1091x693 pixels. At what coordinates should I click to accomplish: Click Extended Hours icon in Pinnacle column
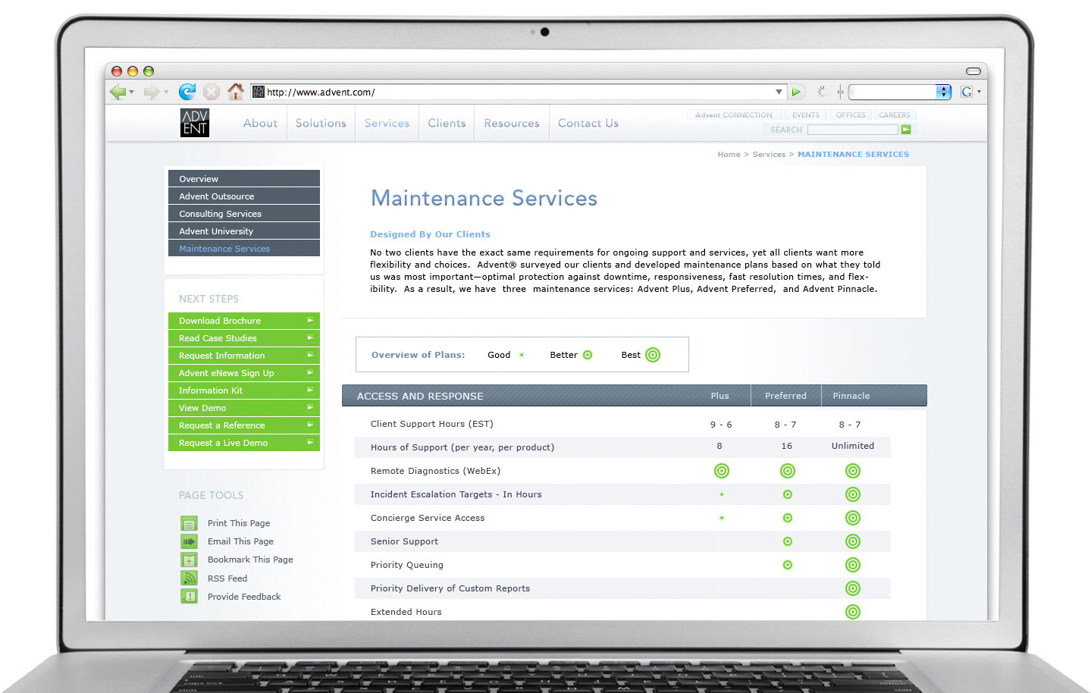pyautogui.click(x=853, y=612)
